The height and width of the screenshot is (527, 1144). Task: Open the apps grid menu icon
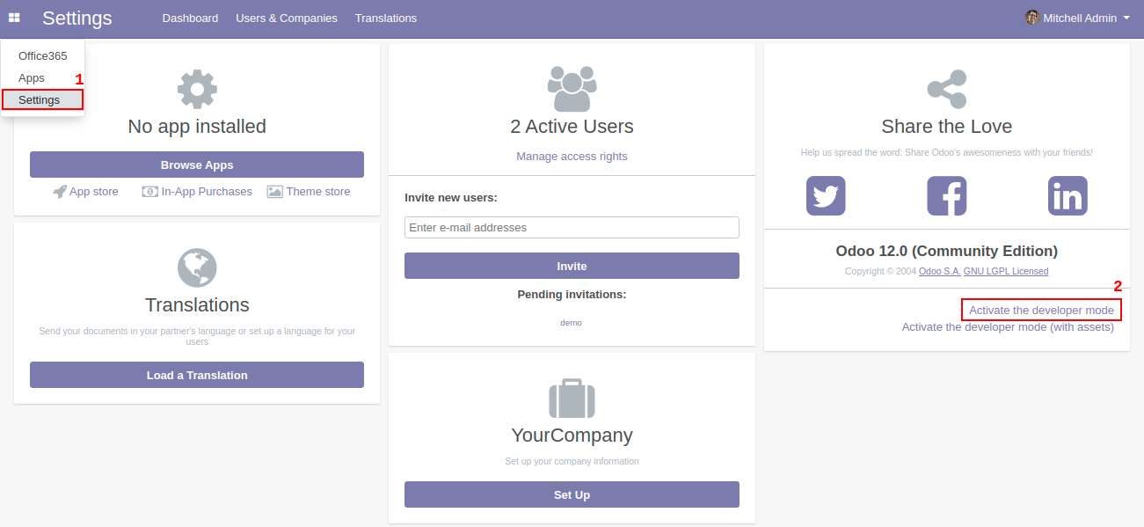(x=14, y=18)
